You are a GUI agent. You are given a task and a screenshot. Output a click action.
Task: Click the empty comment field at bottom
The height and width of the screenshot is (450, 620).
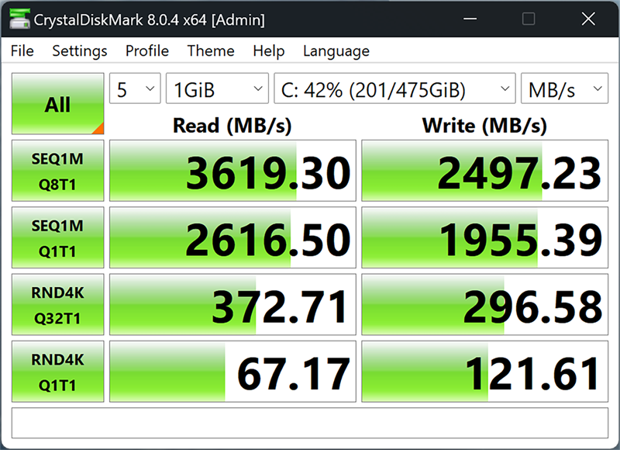coord(309,423)
